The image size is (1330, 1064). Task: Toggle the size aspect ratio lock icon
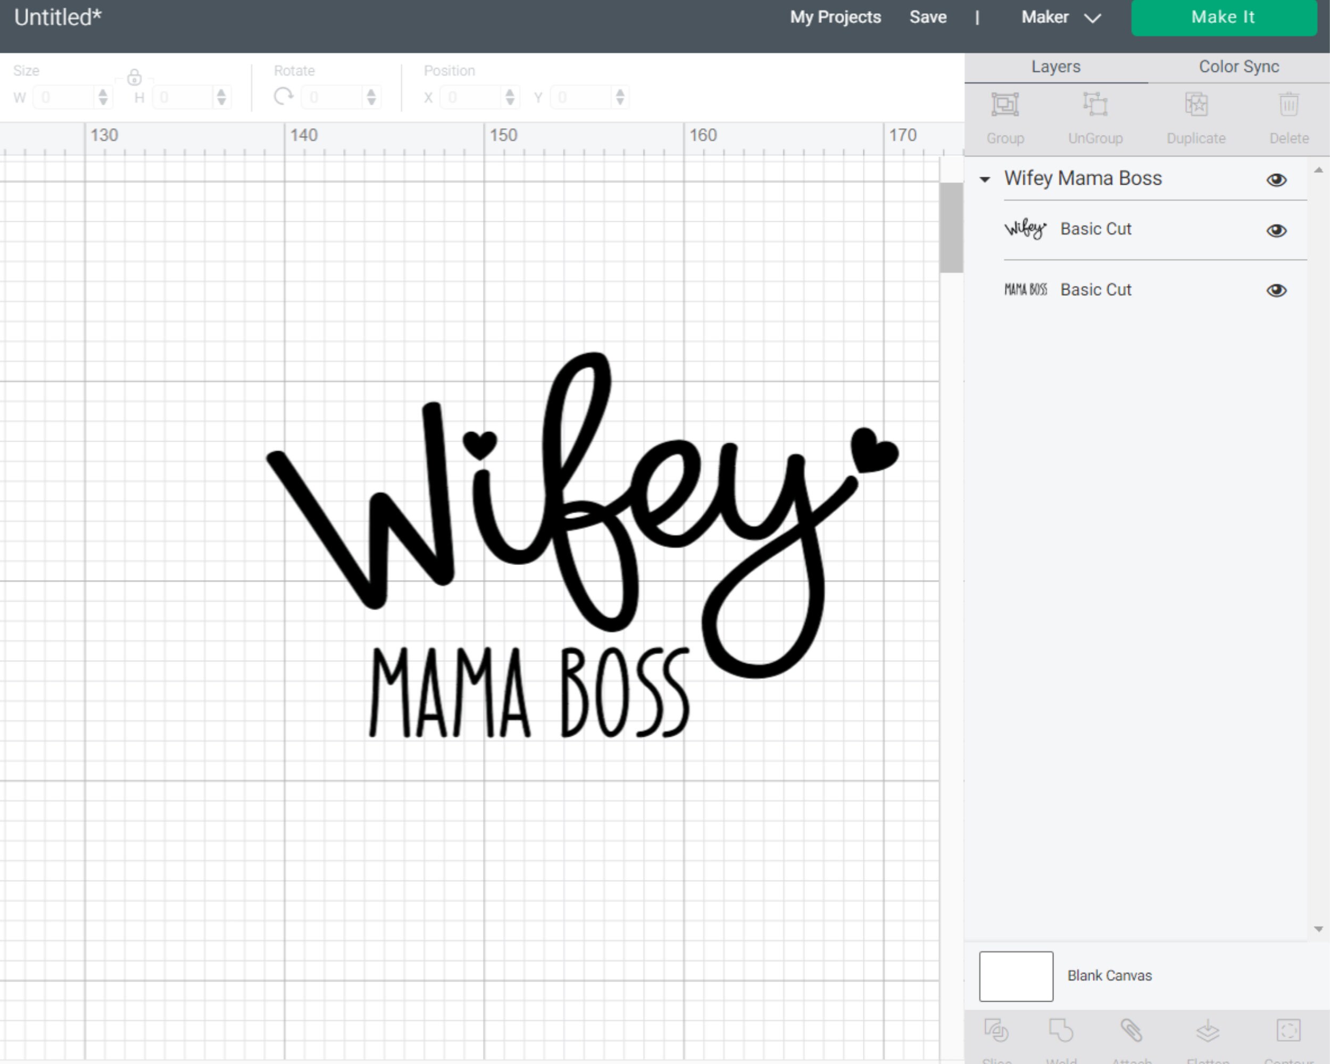(x=134, y=78)
